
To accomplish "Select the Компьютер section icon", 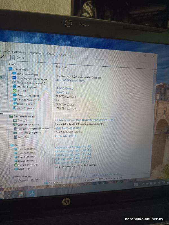I will click(x=10, y=69).
